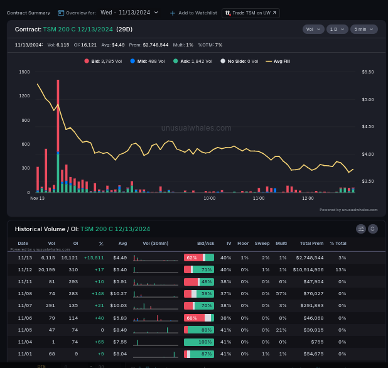Screen dimensions: 388x368
Task: Open TSM 200 C 12/13/2024 link in Historical Volume header
Action: click(x=116, y=229)
